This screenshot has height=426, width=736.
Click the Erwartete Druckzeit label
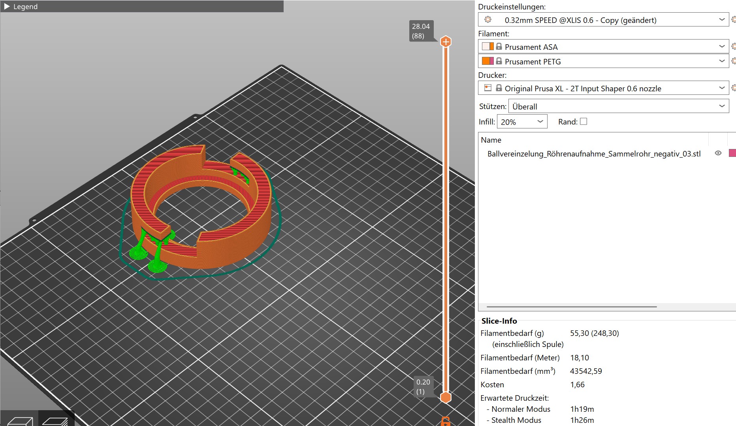514,398
